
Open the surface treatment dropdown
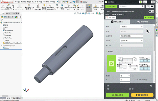[x=131, y=36]
